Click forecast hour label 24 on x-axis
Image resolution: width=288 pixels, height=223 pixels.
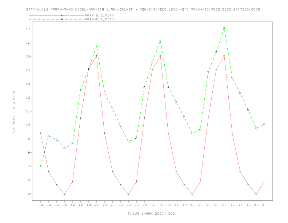(104, 205)
